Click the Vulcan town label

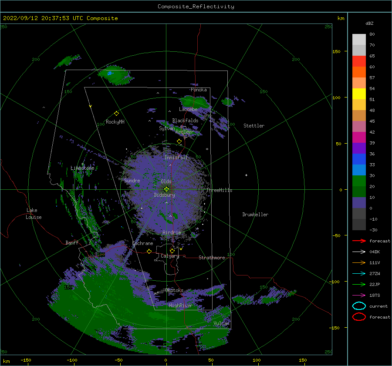(x=221, y=323)
